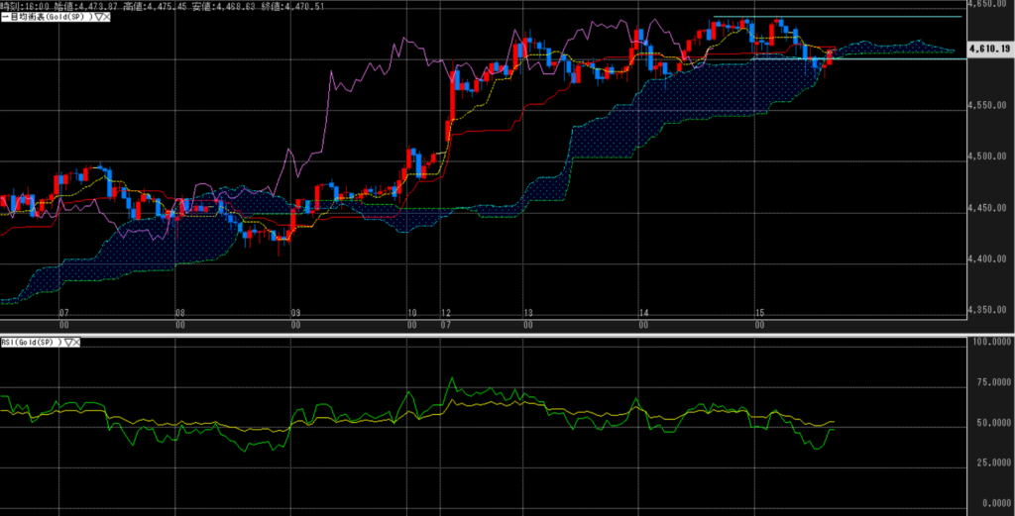Screen dimensions: 1015x516
Task: Click the 4,550.00 price axis label
Action: click(x=988, y=105)
